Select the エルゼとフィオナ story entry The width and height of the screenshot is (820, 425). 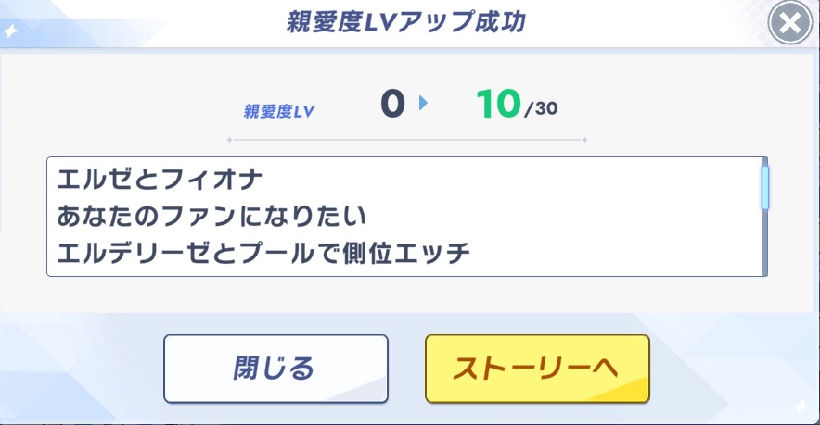point(160,180)
